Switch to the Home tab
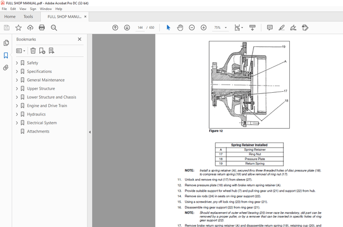The height and width of the screenshot is (227, 343). point(10,17)
